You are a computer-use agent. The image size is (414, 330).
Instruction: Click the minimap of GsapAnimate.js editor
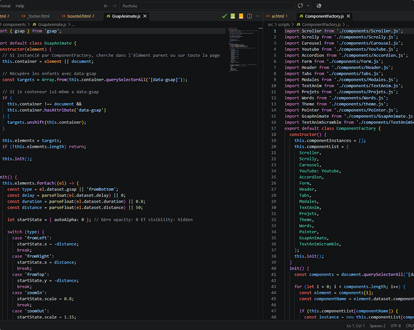(242, 50)
